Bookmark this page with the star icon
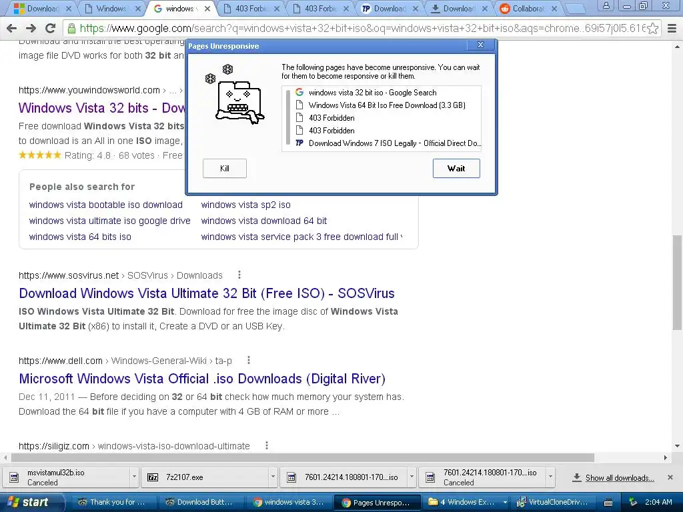The width and height of the screenshot is (683, 512). pyautogui.click(x=652, y=29)
